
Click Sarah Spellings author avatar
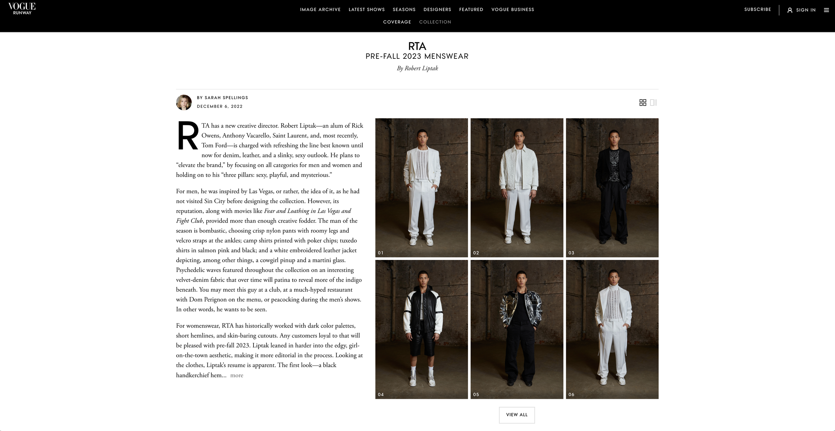point(184,103)
